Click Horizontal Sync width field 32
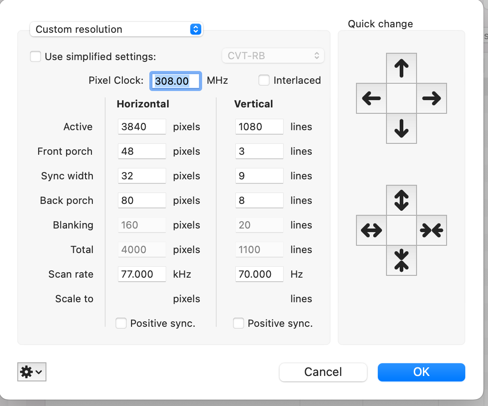 coord(142,176)
